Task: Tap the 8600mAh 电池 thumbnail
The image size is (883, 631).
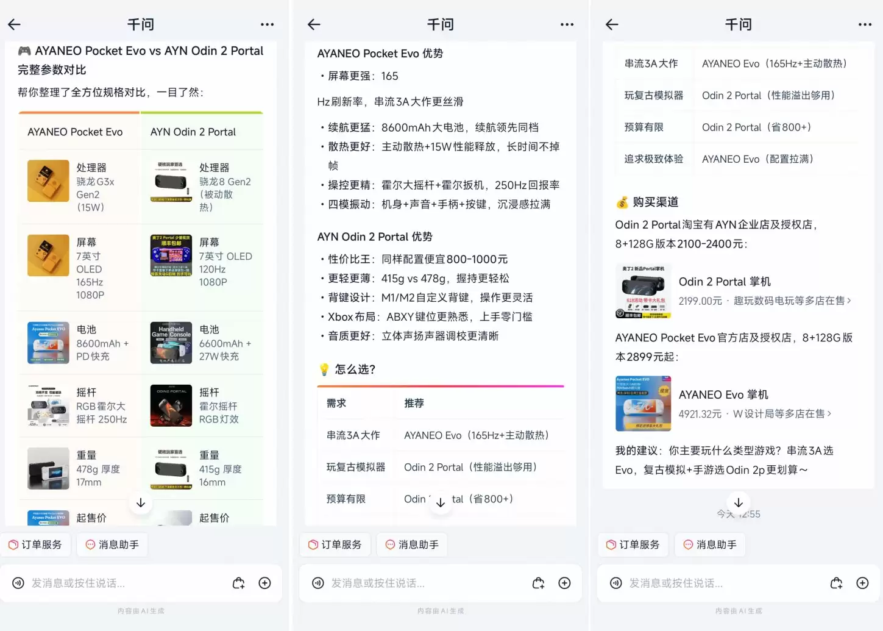Action: [x=48, y=343]
